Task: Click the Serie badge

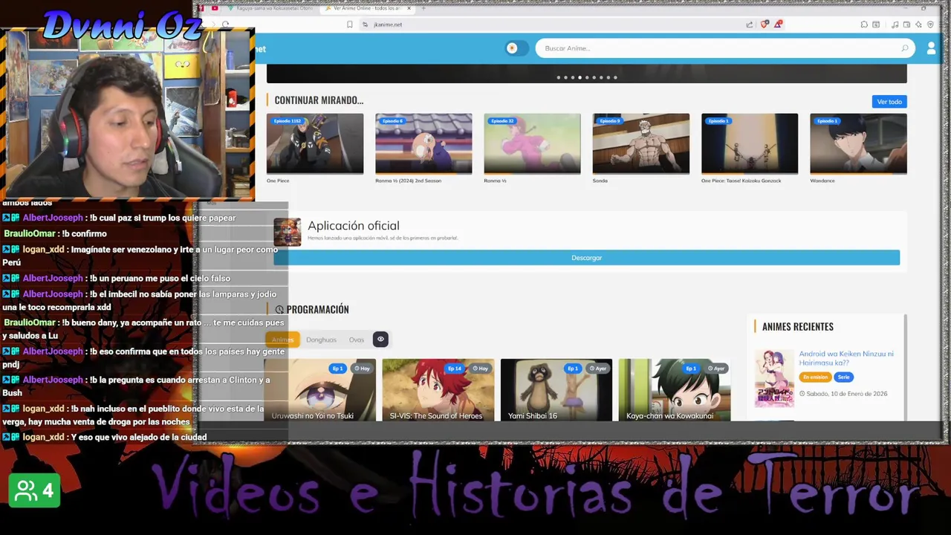Action: [x=843, y=377]
